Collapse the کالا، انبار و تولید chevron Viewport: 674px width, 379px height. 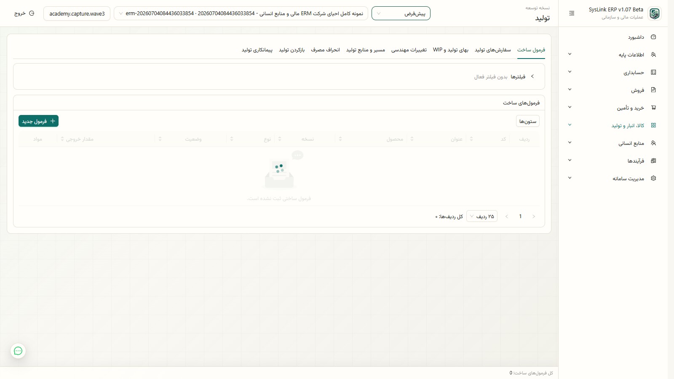click(x=570, y=125)
